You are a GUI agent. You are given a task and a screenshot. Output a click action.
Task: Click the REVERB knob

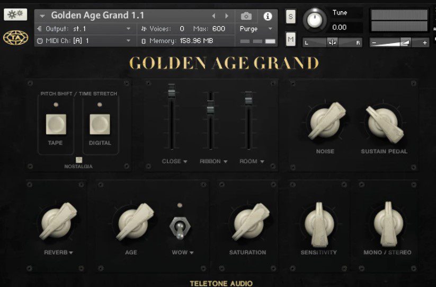click(x=58, y=221)
